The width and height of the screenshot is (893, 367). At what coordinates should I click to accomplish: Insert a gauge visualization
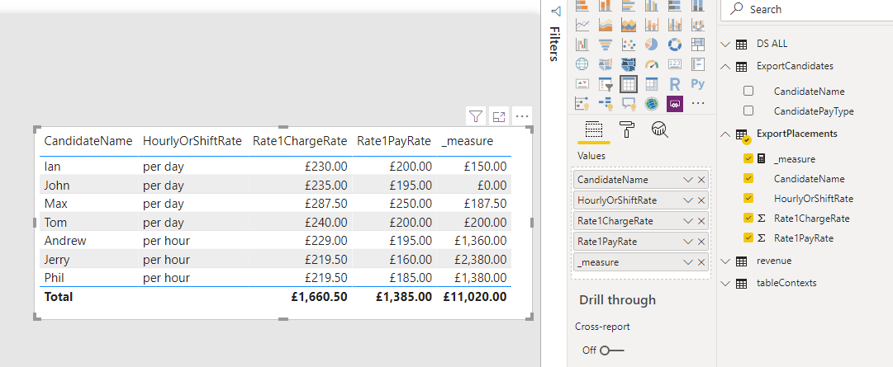point(652,64)
